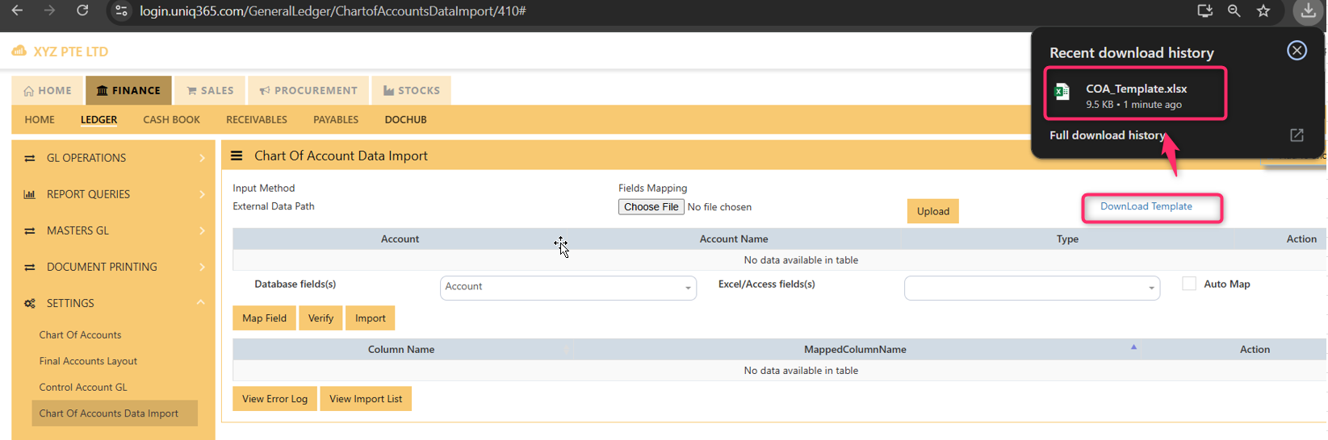Screen dimensions: 1328x440
Task: Click Choose File button
Action: (x=651, y=207)
